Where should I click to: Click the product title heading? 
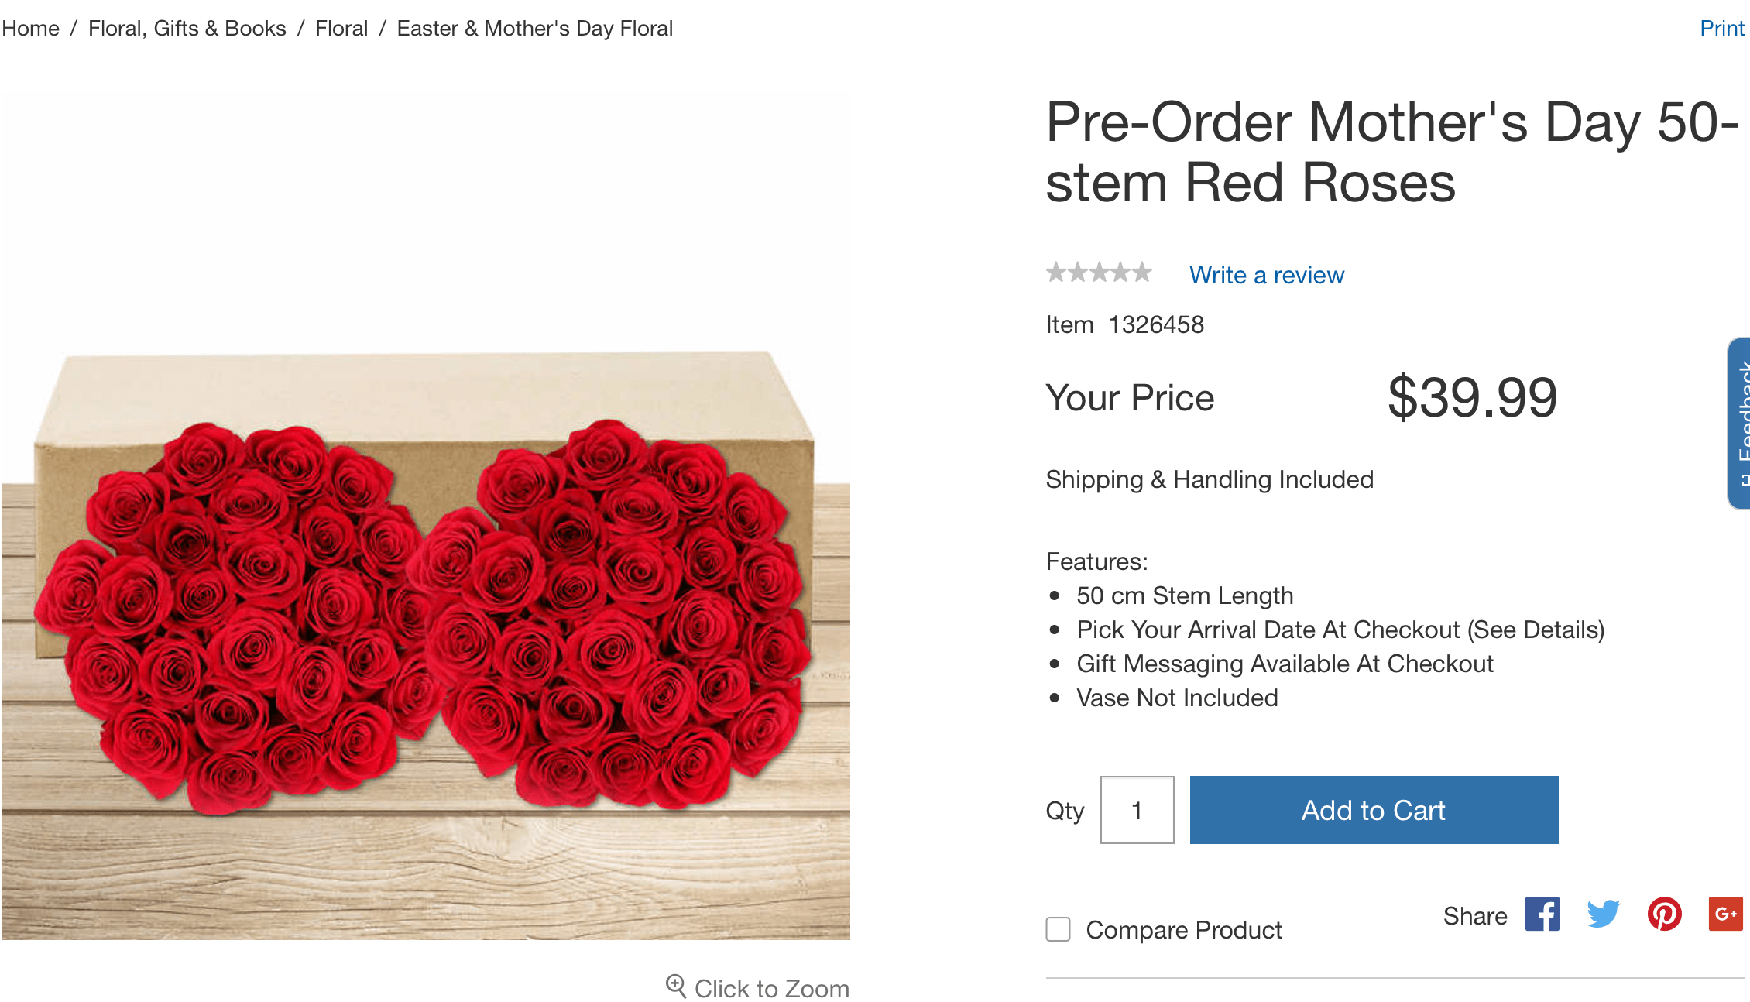(x=1392, y=153)
